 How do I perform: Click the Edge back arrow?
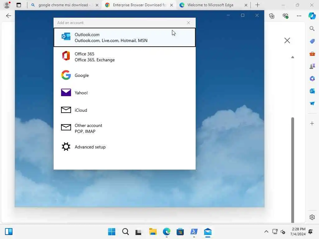pos(8,16)
